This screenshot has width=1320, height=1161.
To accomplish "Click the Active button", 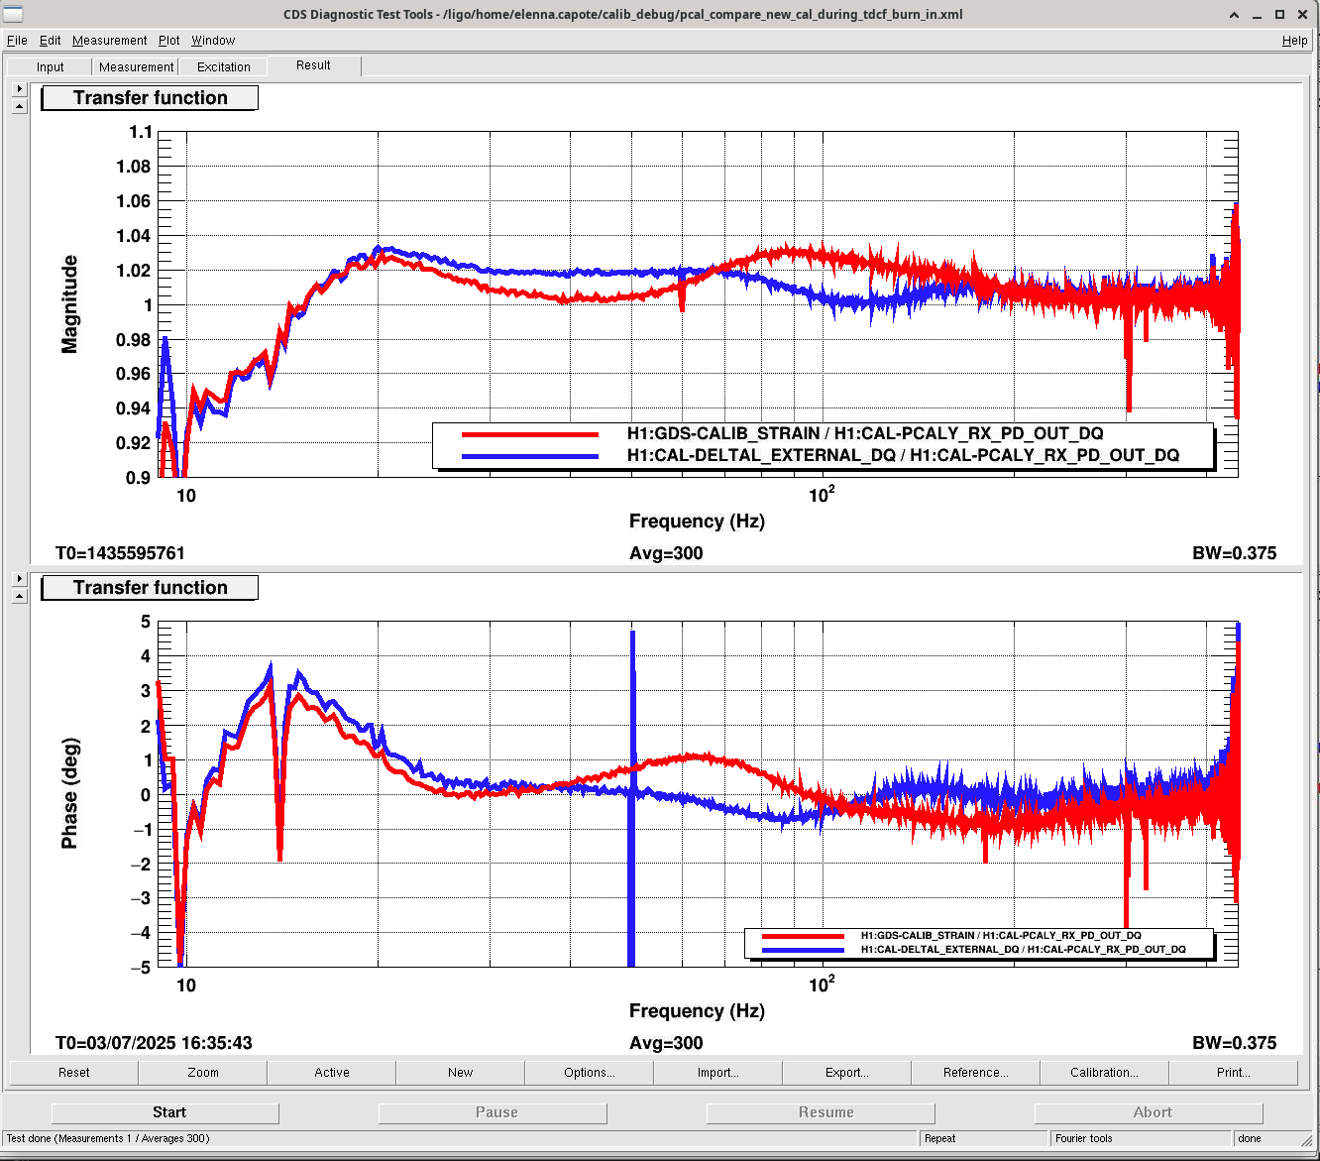I will point(332,1073).
